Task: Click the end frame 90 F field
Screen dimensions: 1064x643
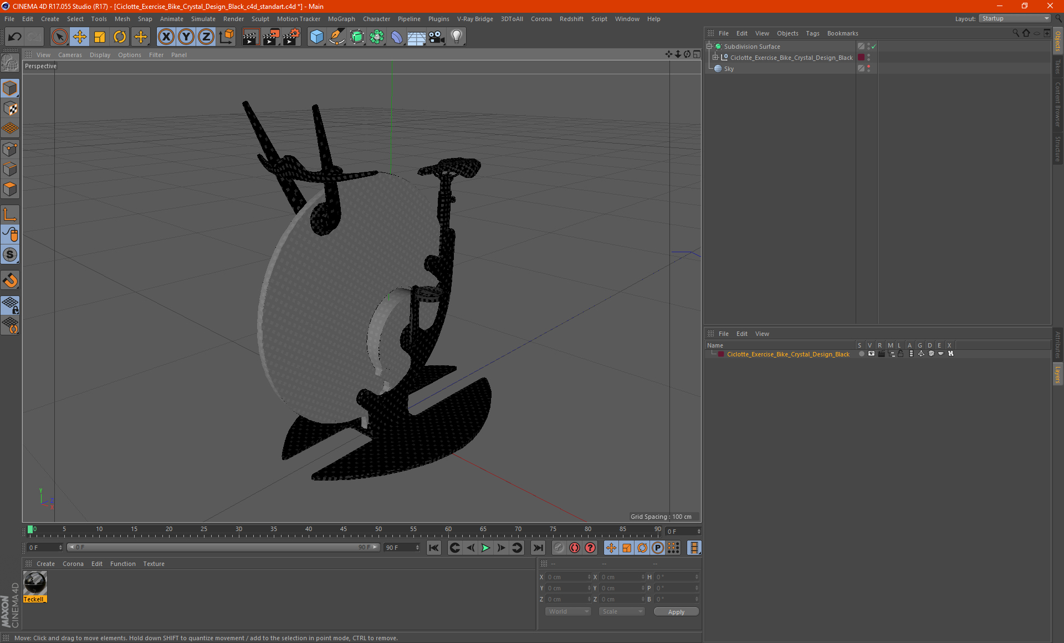Action: point(402,548)
